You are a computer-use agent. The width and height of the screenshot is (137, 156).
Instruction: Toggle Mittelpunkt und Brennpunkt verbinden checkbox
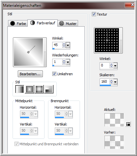coord(16,144)
